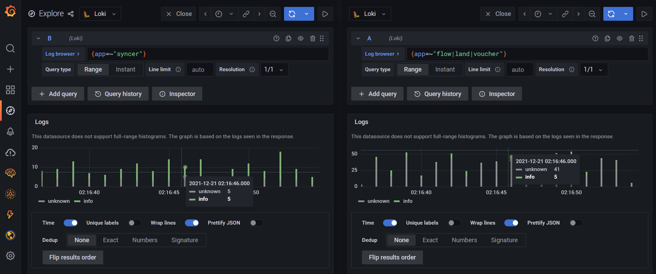Open Loki datasource dropdown in right pane
This screenshot has width=656, height=274.
point(370,14)
